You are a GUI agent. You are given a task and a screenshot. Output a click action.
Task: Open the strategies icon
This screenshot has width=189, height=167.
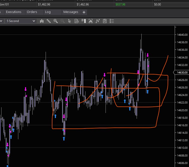click(x=105, y=21)
